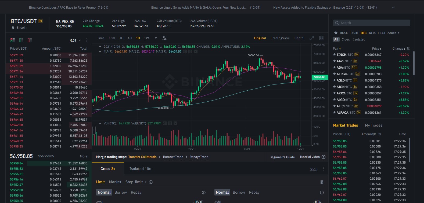
Task: Open Stop-limit order type dropdown
Action: pyautogui.click(x=136, y=182)
